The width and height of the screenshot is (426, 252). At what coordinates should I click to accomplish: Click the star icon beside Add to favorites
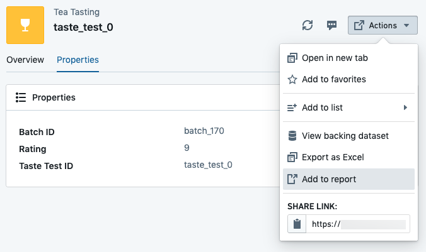pyautogui.click(x=292, y=79)
